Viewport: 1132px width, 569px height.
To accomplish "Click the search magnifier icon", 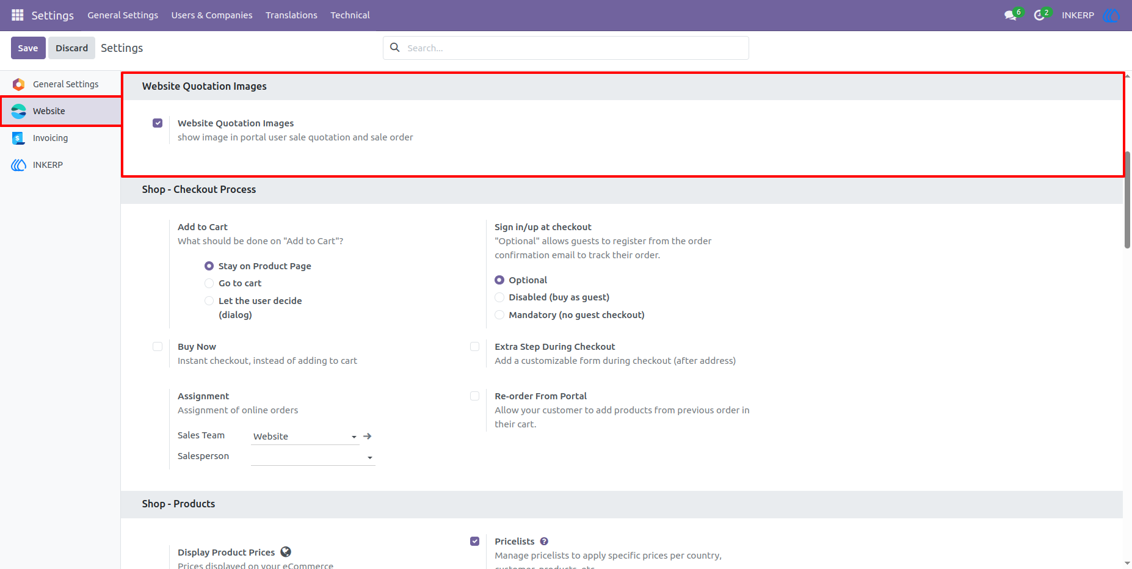I will click(x=395, y=48).
